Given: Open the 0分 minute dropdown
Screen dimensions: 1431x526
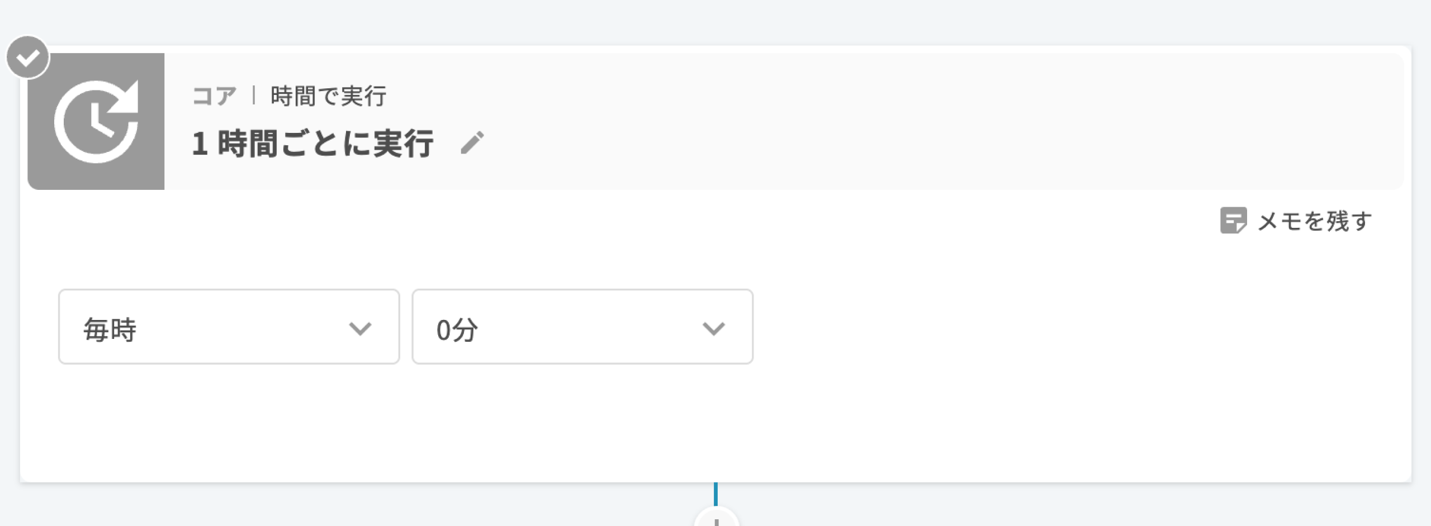Looking at the screenshot, I should click(582, 327).
